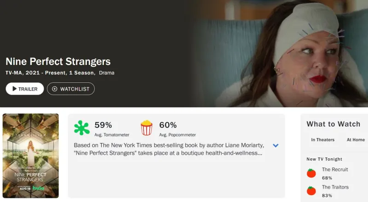Switch to the In Theaters tab

point(322,140)
